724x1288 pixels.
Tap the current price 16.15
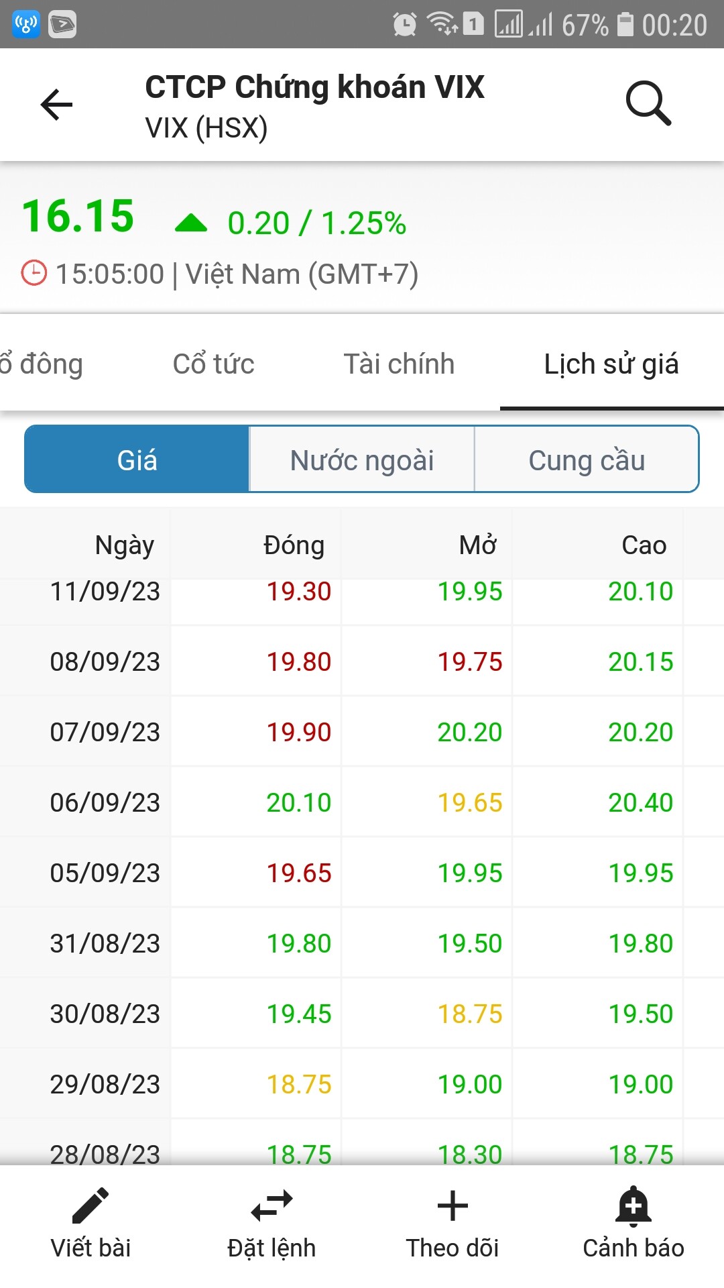tap(78, 216)
